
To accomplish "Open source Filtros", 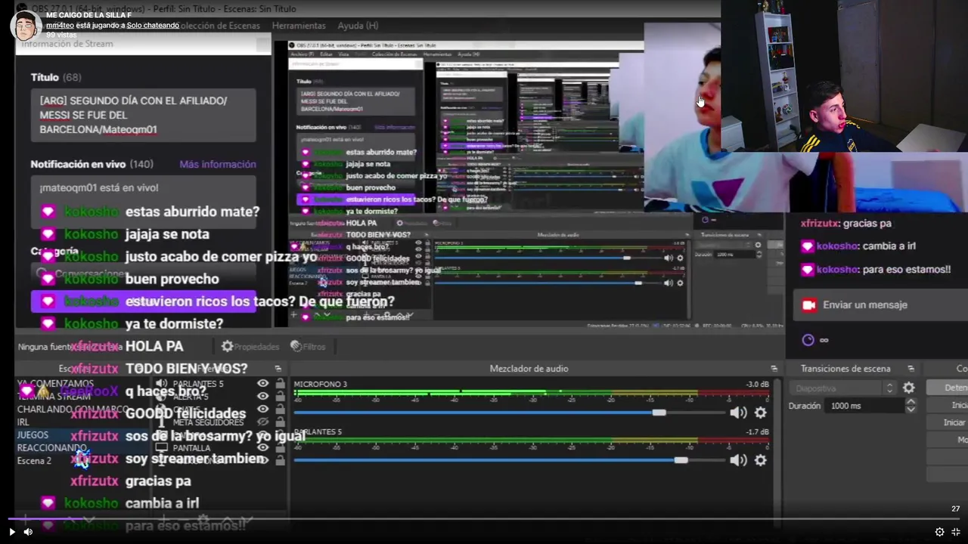I will [x=308, y=346].
